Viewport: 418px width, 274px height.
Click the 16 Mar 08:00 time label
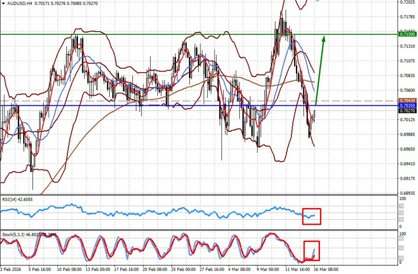click(x=326, y=269)
